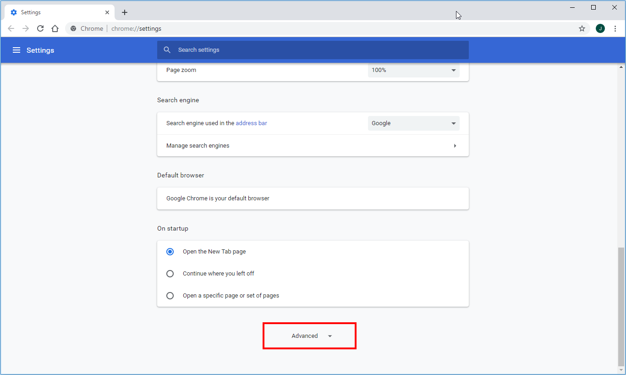626x375 pixels.
Task: Maximize the Chrome window
Action: [x=593, y=7]
